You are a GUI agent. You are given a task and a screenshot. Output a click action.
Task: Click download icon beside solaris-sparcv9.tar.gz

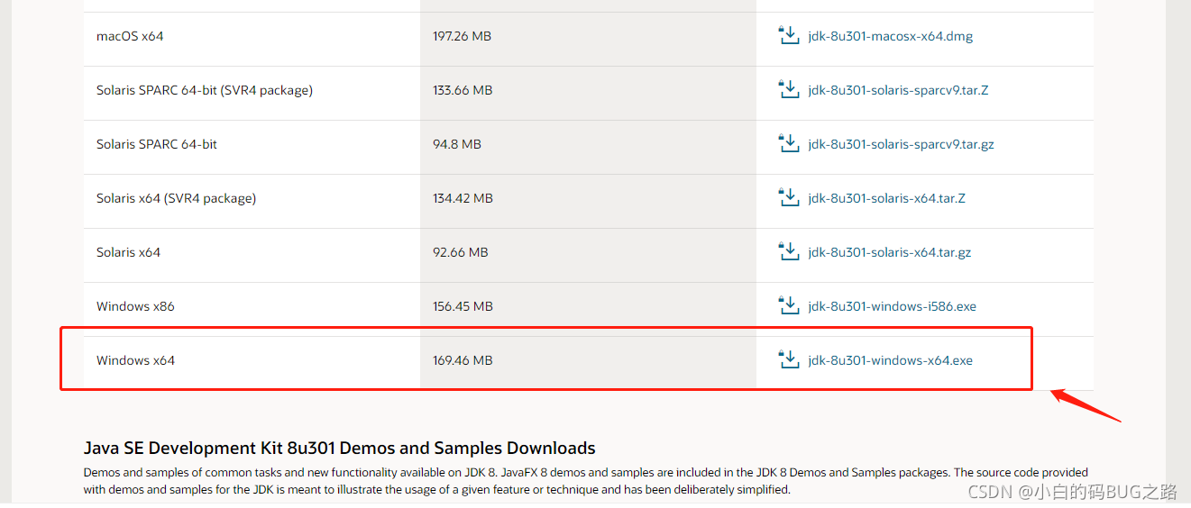pyautogui.click(x=789, y=144)
